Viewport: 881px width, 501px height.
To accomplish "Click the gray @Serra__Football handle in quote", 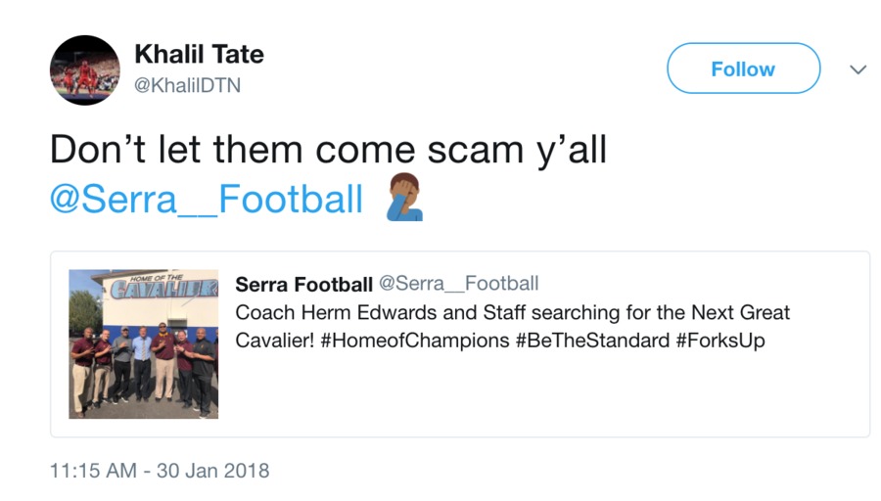I will 458,284.
